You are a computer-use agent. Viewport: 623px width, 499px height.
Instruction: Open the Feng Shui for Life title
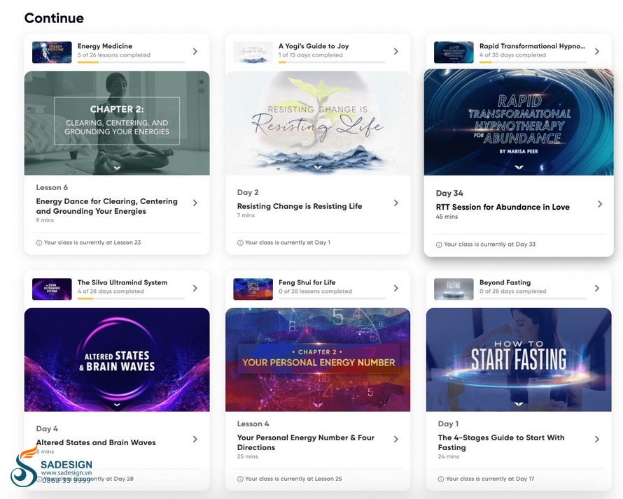coord(307,282)
